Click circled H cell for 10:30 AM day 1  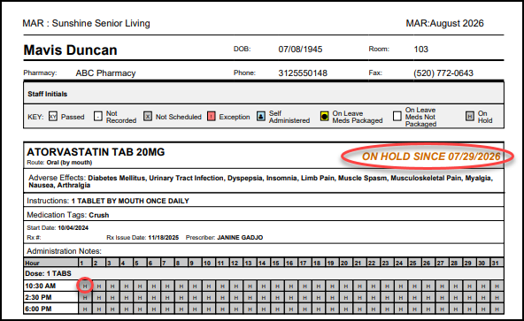click(x=85, y=286)
